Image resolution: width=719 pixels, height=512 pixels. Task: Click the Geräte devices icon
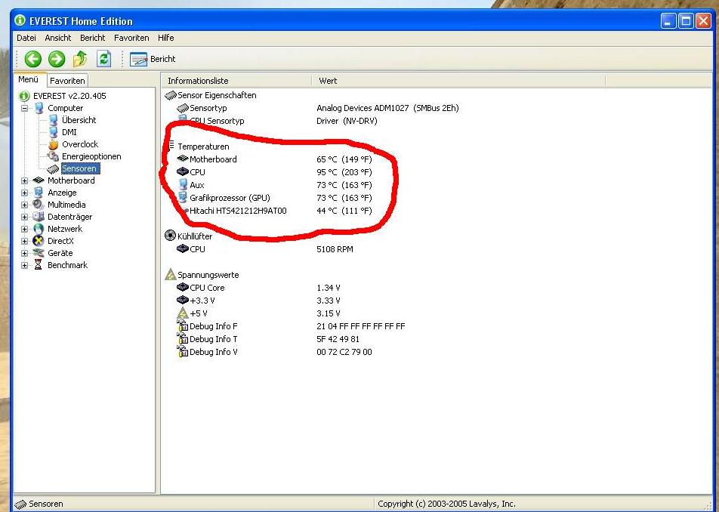39,253
